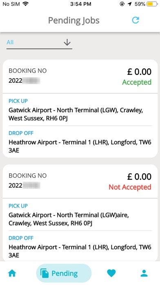Open second booking's Gatwick pick up address
Image resolution: width=160 pixels, height=285 pixels.
click(x=69, y=219)
